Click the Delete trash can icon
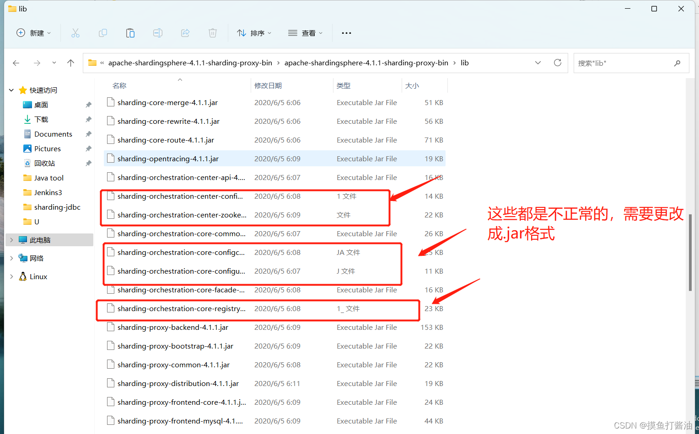Viewport: 699px width, 434px height. point(213,33)
